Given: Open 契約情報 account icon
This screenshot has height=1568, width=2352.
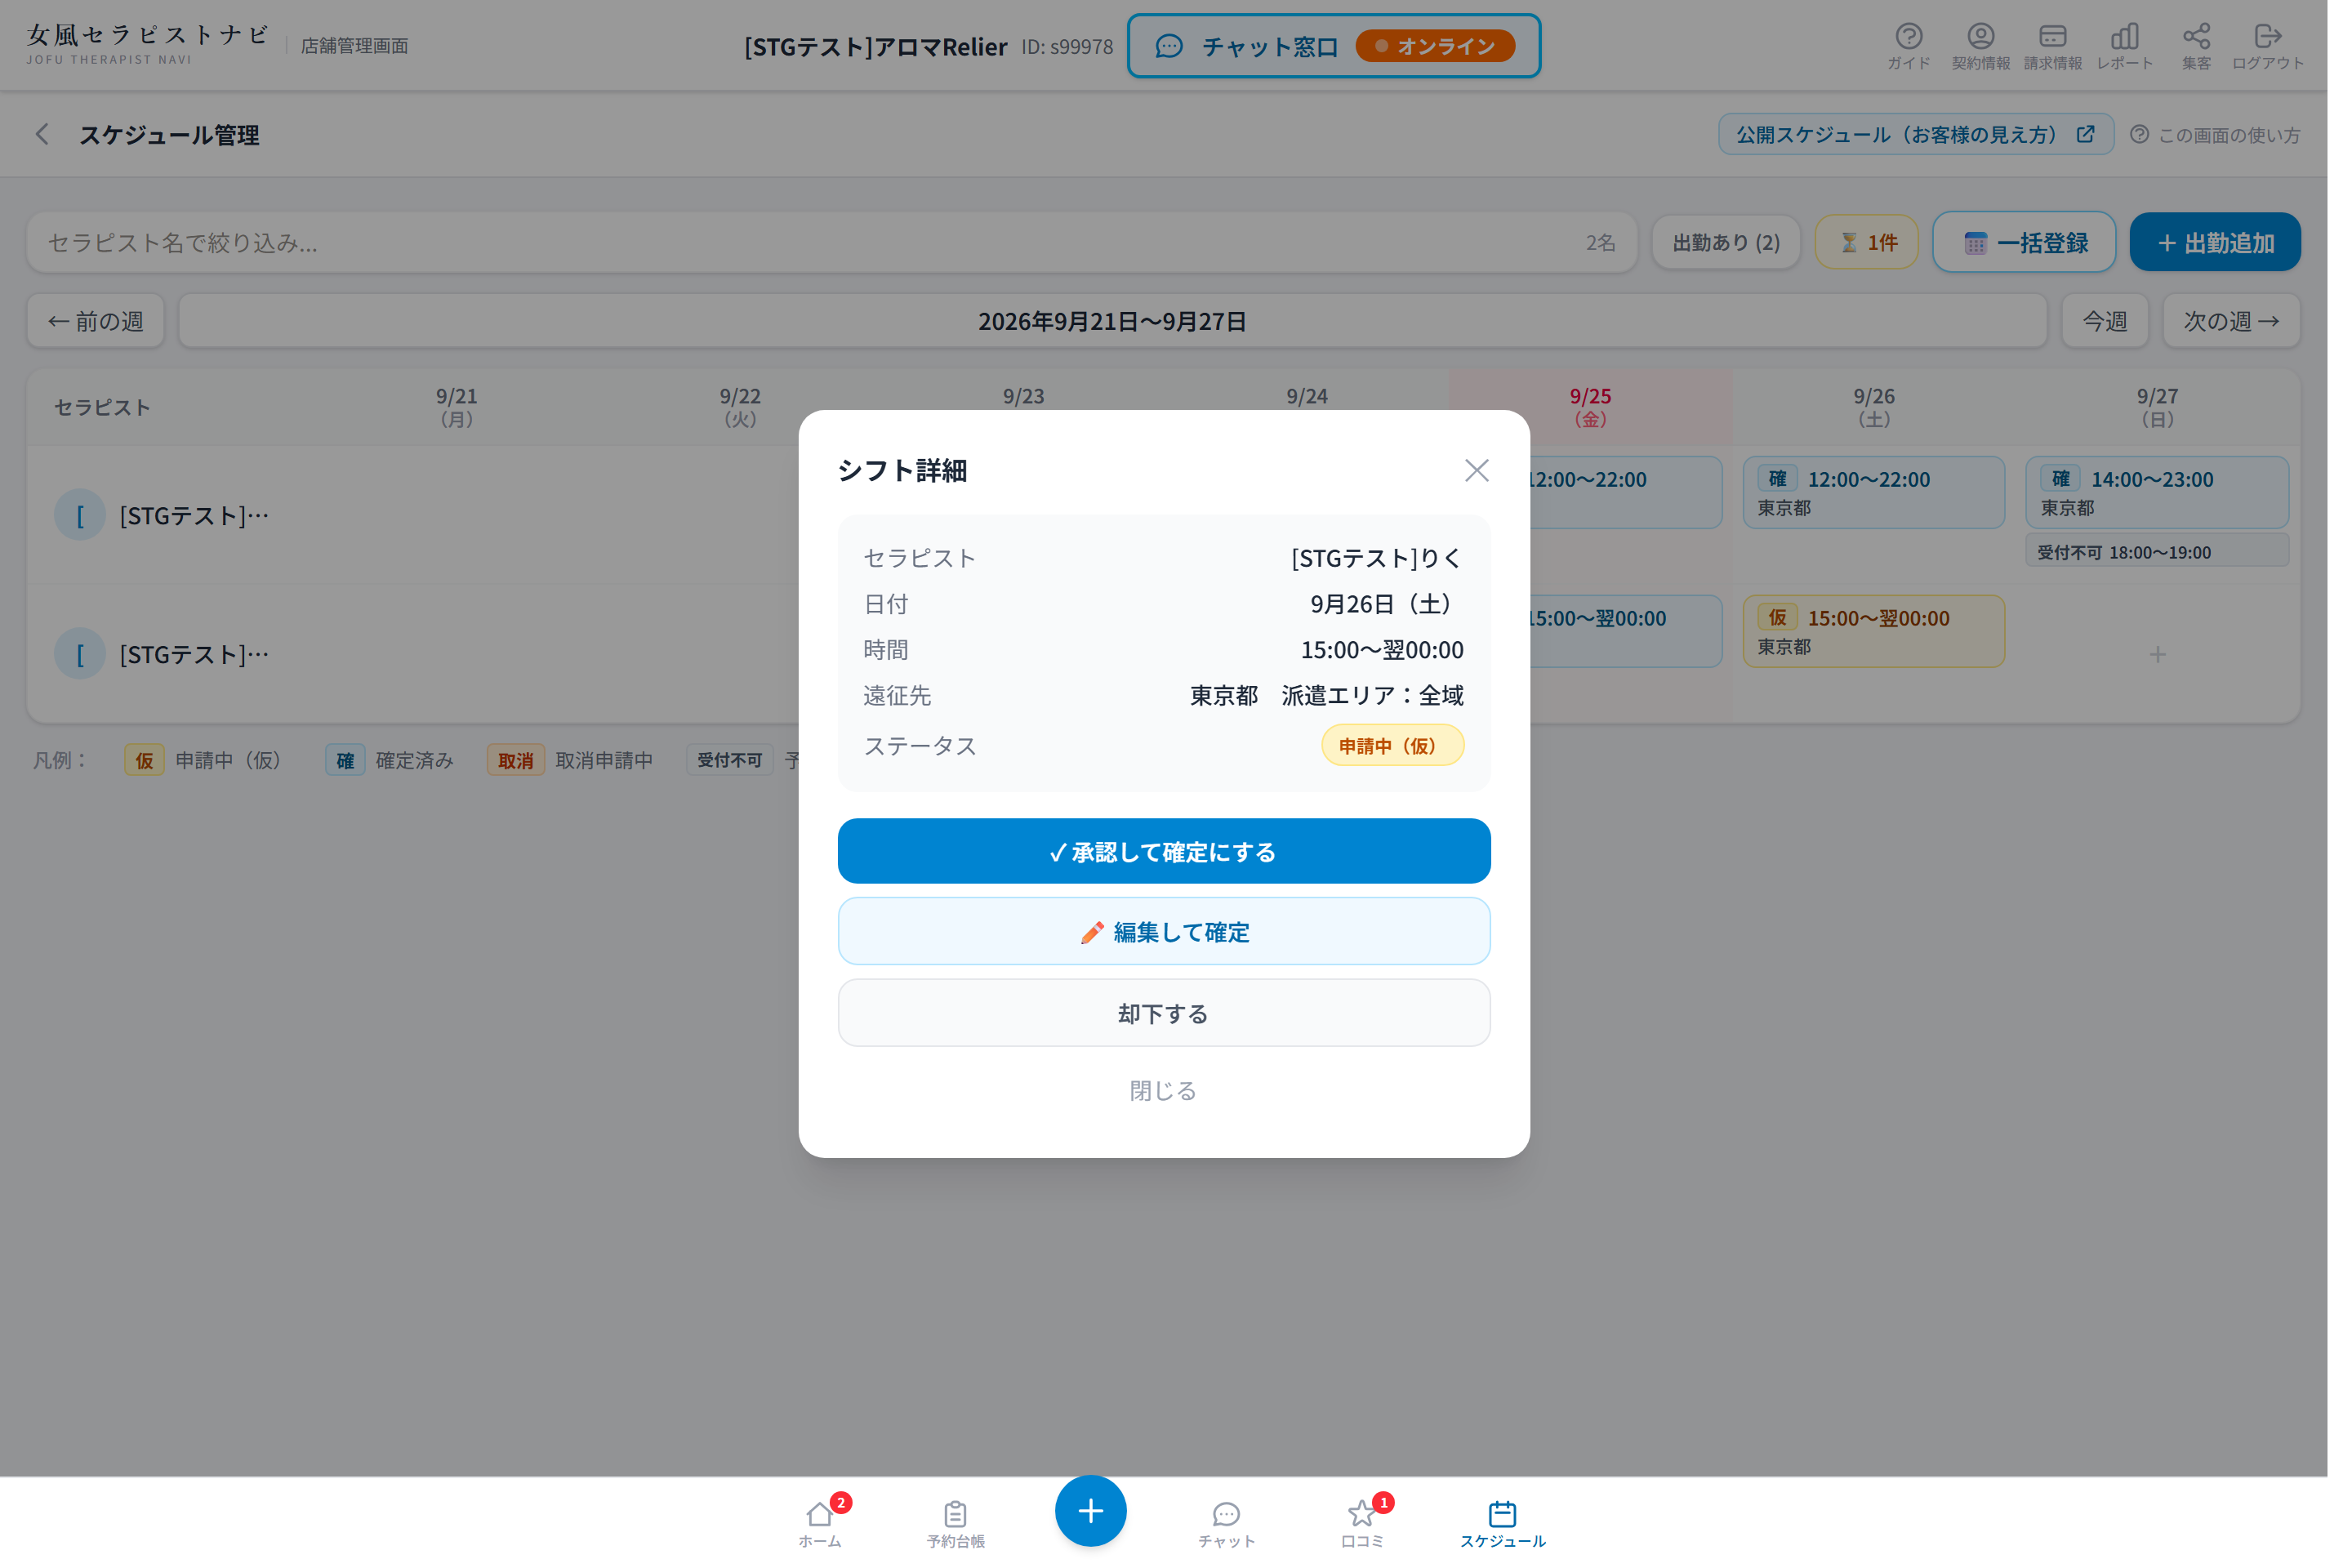Looking at the screenshot, I should pos(1981,46).
